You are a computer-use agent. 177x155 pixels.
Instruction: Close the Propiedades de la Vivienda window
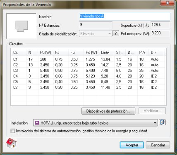click(167, 3)
